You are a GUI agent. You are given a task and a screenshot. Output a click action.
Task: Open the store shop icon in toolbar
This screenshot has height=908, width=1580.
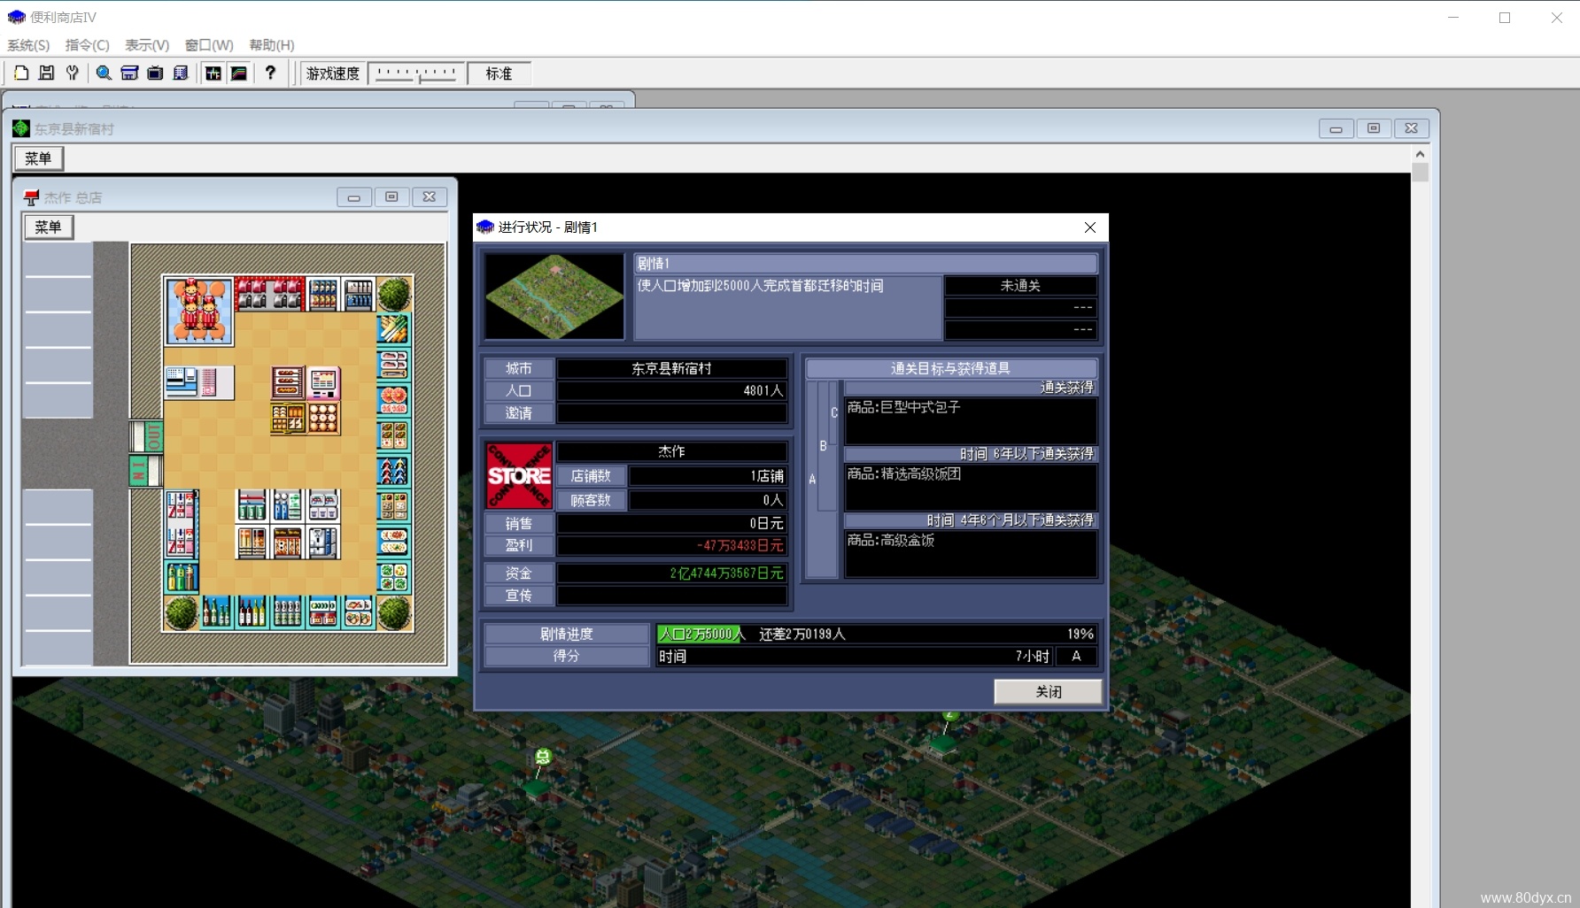129,73
